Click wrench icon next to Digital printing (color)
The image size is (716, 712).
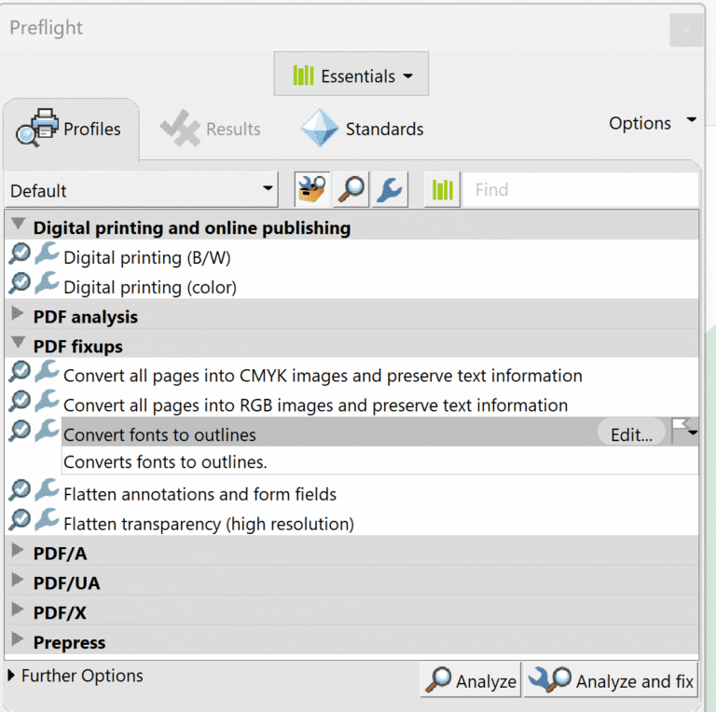coord(47,283)
